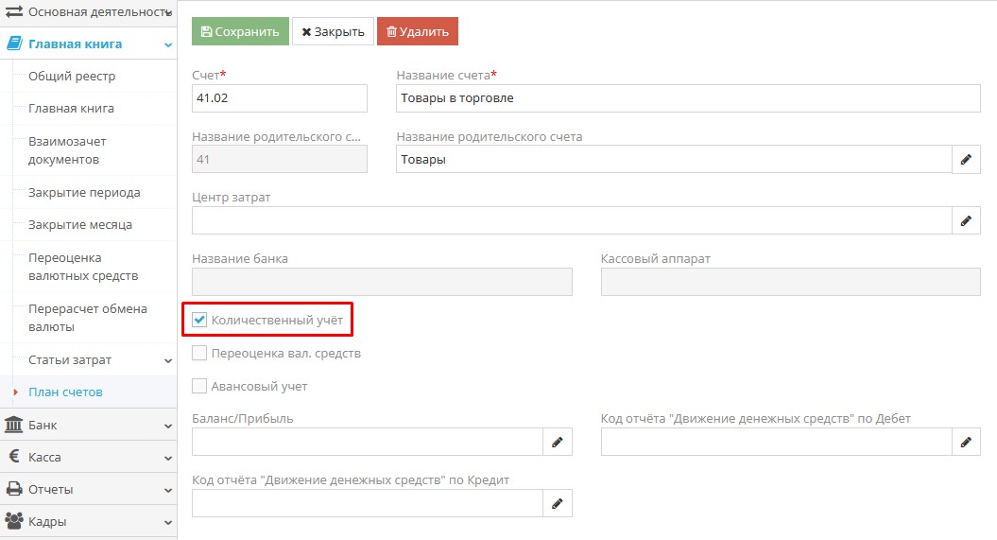Viewport: 997px width, 540px height.
Task: Go to Закрытие месяца in sidebar
Action: click(80, 225)
